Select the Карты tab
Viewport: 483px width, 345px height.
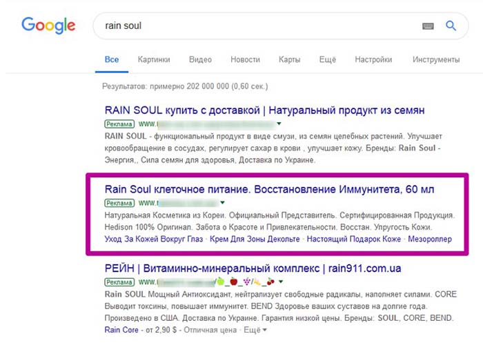(x=289, y=60)
